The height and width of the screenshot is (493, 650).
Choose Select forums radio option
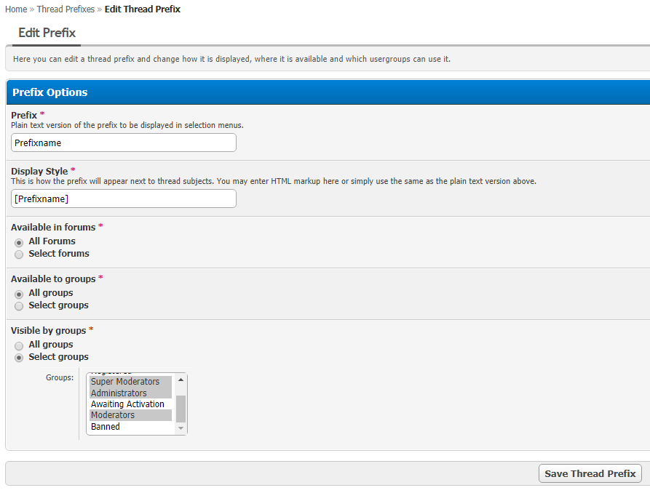click(19, 254)
